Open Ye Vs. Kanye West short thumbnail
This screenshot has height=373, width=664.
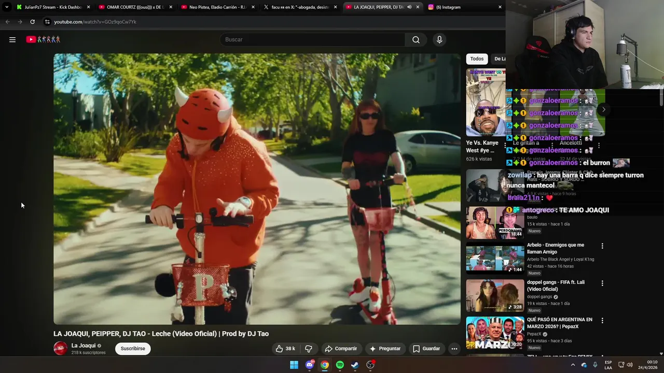(486, 103)
